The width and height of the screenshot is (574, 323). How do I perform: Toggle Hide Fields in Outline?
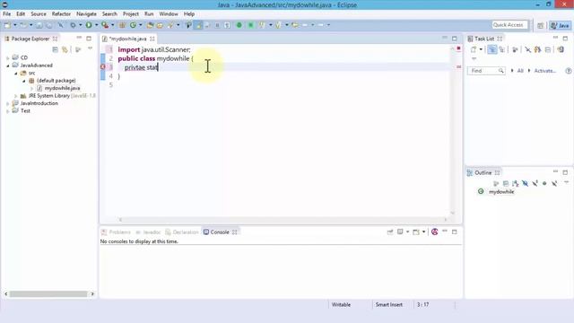pos(525,183)
